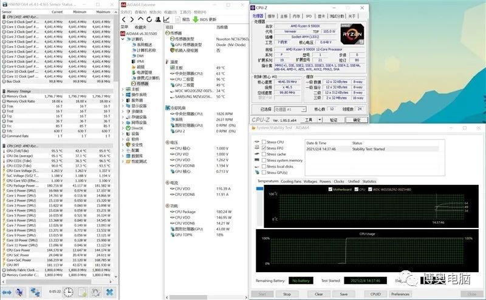The image size is (486, 300).
Task: Expand the 网络设备 tree node
Action: [123, 122]
